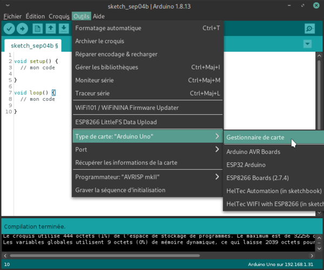Choose ESP8266 LittleFS Data Upload
This screenshot has width=324, height=270.
pyautogui.click(x=147, y=122)
